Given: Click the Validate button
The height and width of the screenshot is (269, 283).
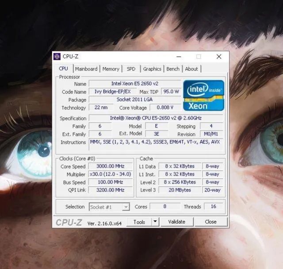Looking at the screenshot, I should click(177, 222).
